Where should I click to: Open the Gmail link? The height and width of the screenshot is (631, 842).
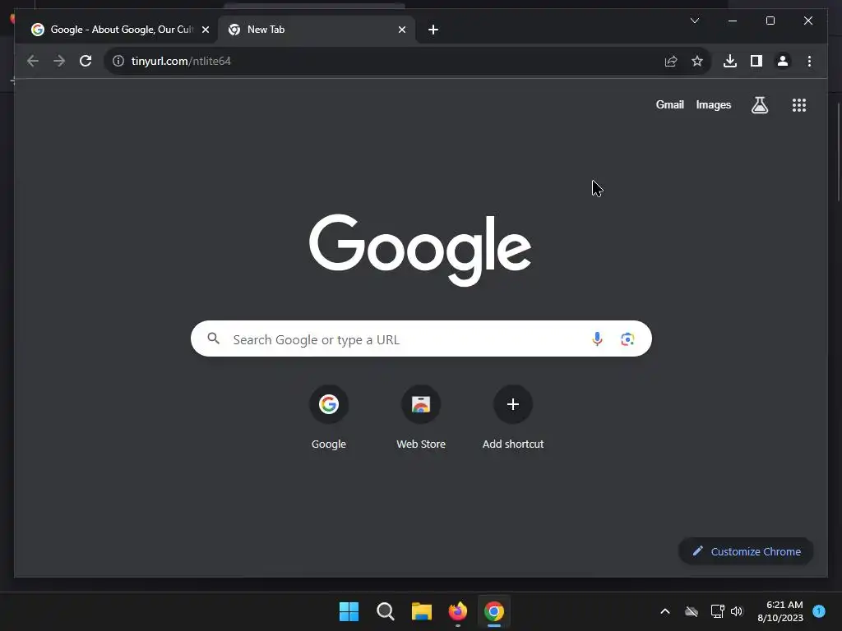tap(669, 104)
